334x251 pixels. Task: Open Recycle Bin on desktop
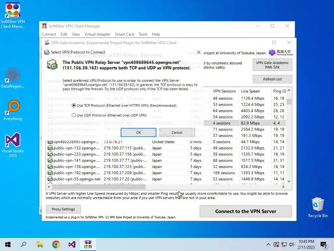pyautogui.click(x=318, y=208)
